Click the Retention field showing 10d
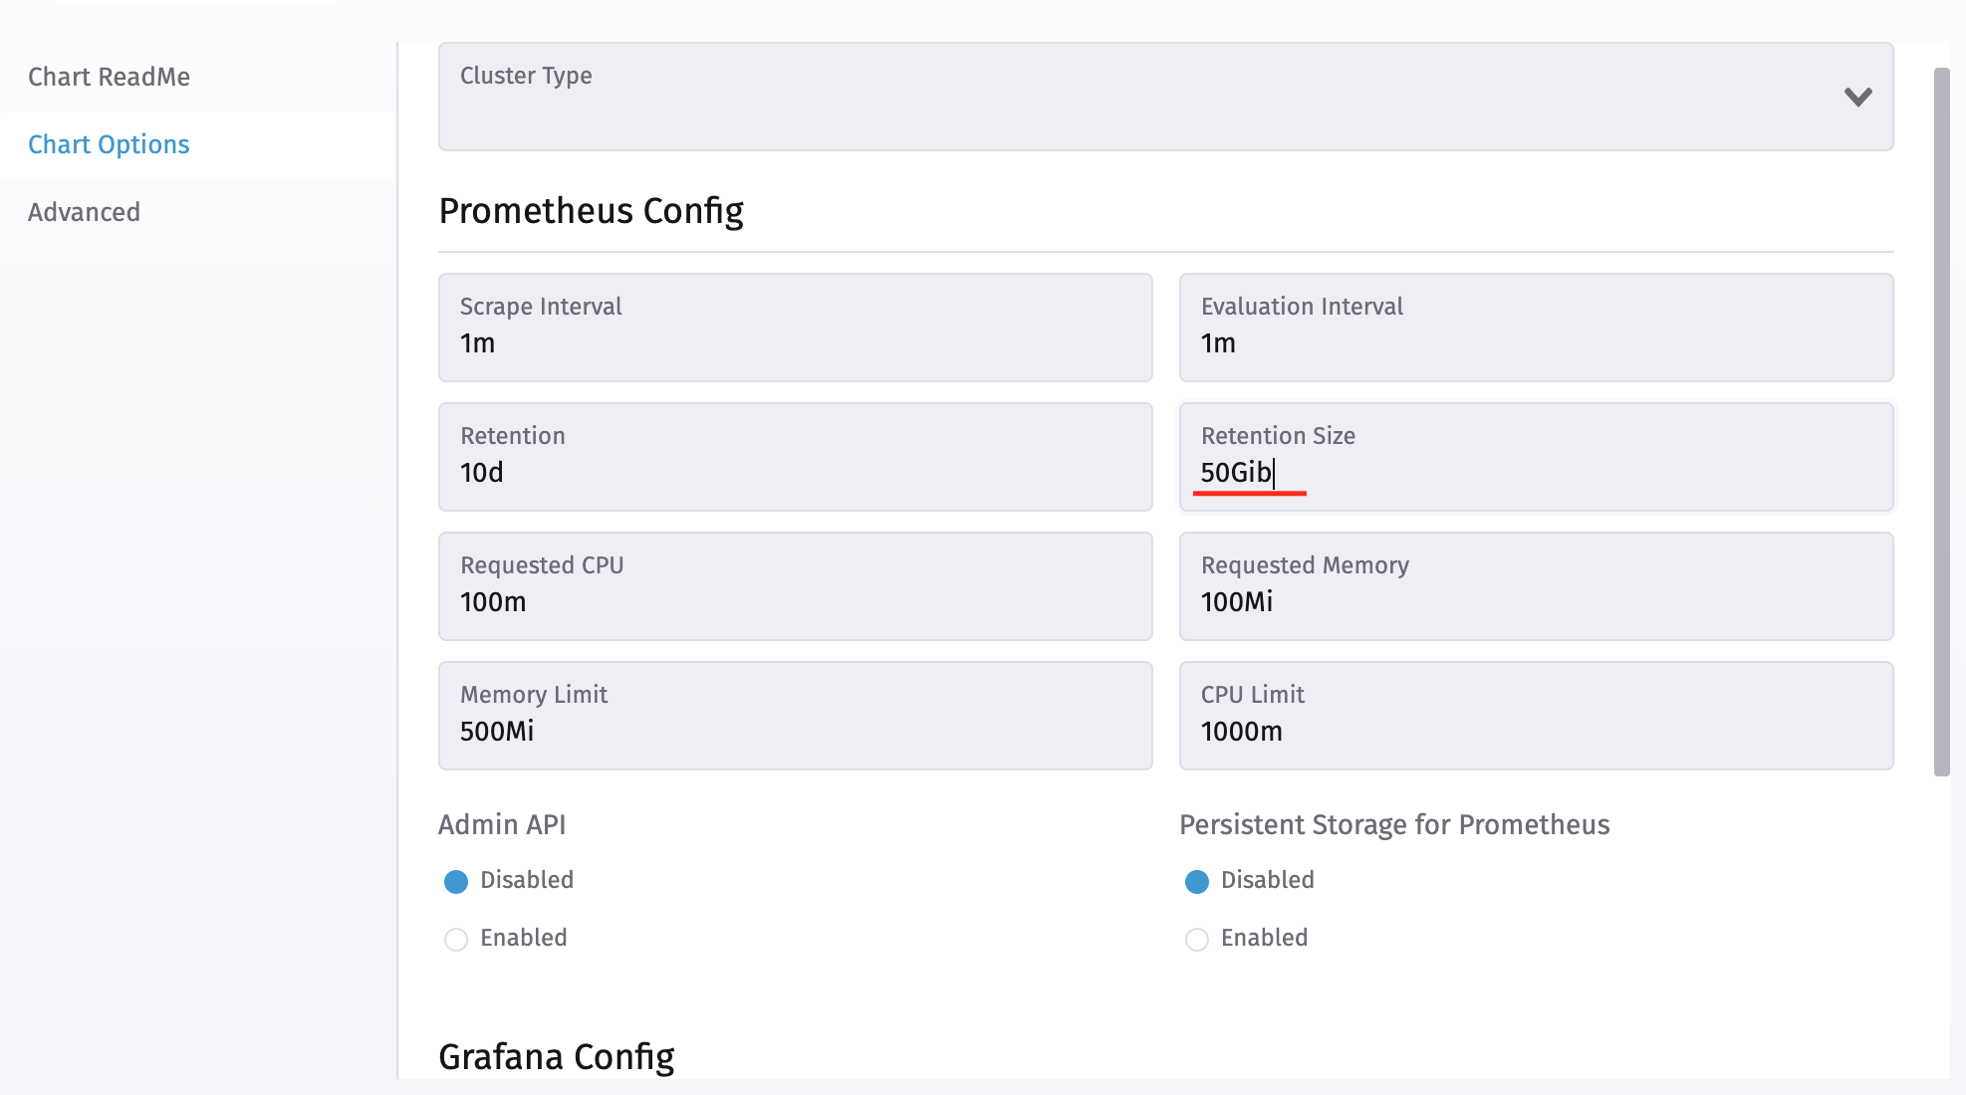This screenshot has width=1966, height=1095. click(x=795, y=457)
